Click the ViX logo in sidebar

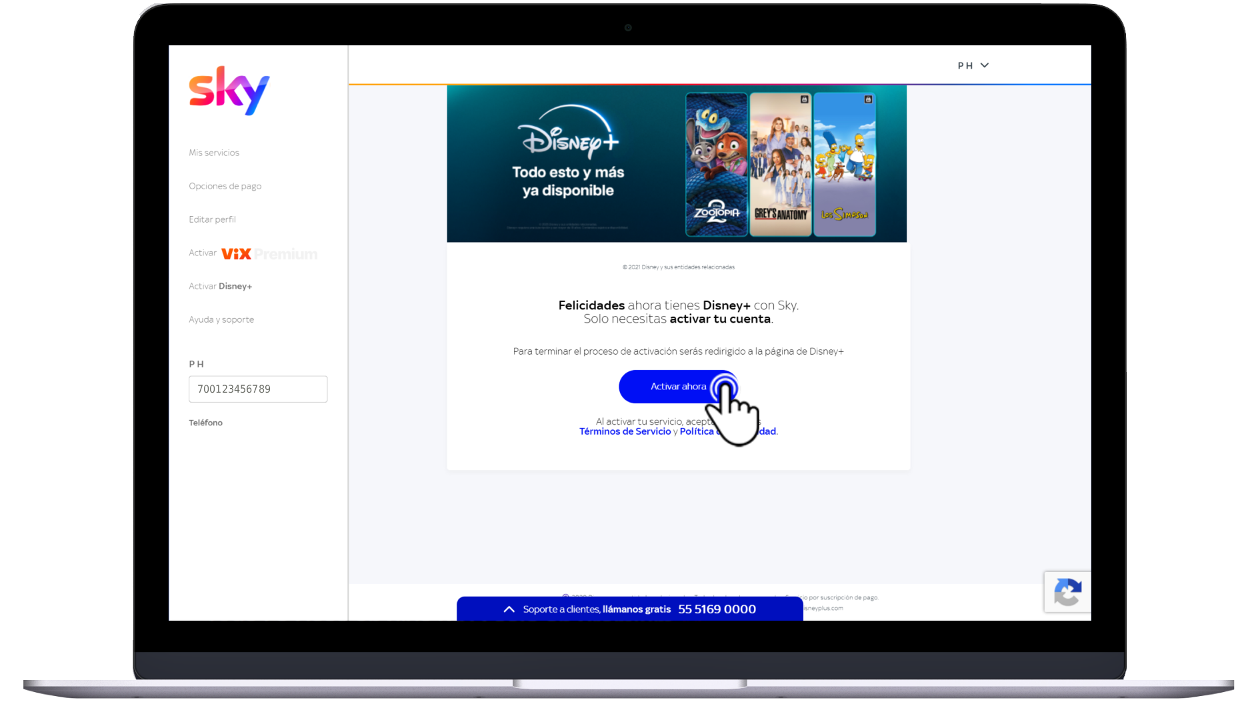236,254
